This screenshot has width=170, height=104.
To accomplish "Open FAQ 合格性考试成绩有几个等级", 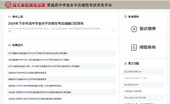I will click(x=143, y=78).
